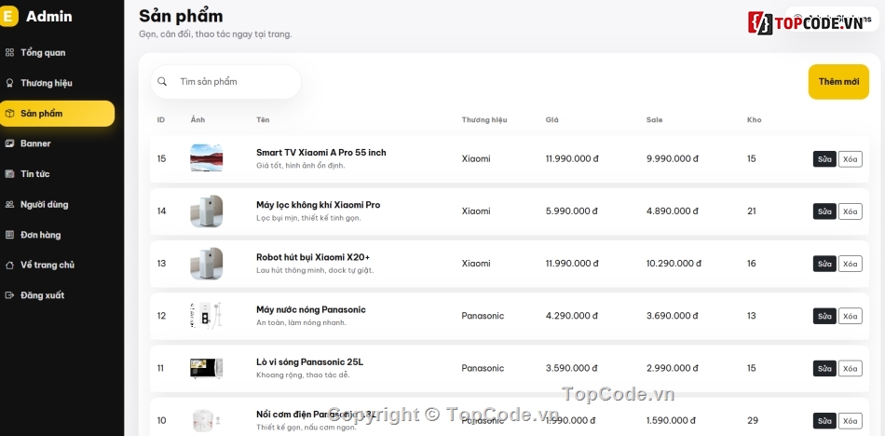
Task: Click the Người dùng users icon in sidebar
Action: tap(9, 204)
